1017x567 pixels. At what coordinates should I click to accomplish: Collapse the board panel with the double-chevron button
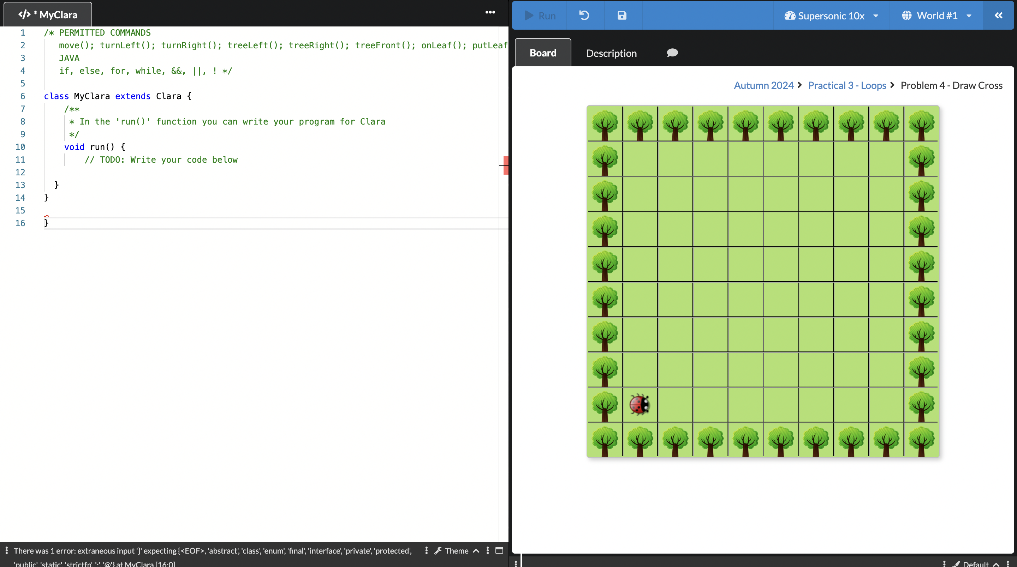999,16
